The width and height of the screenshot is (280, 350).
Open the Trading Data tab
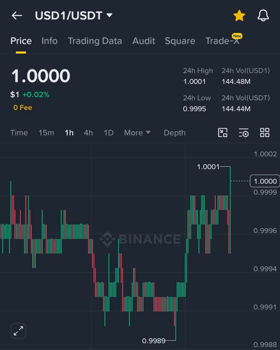(95, 41)
